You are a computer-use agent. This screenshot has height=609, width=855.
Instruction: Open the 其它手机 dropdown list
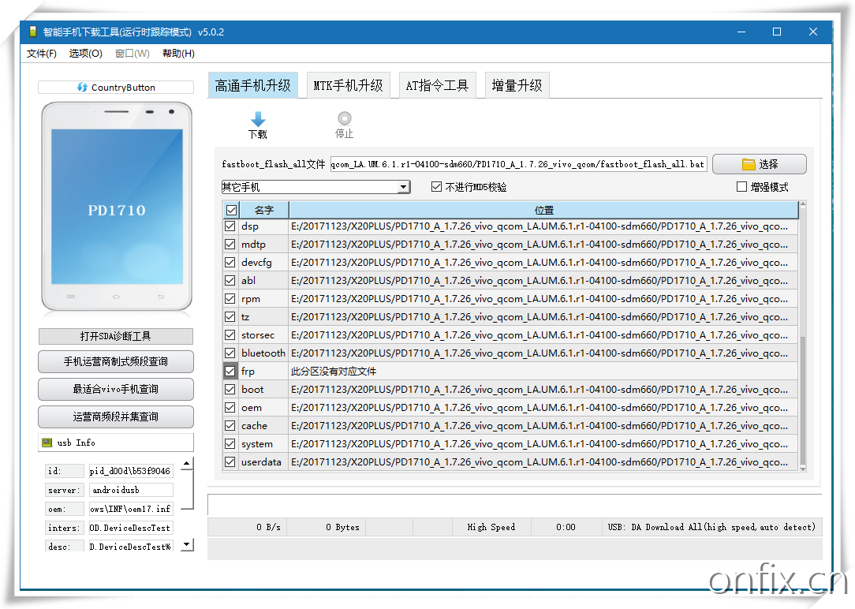point(404,186)
